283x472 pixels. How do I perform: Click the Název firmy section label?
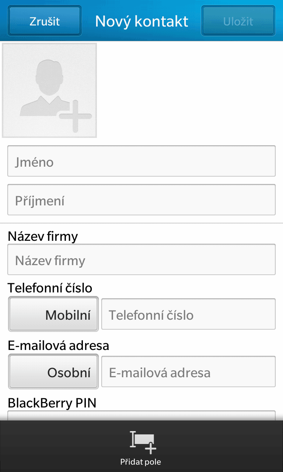click(x=43, y=236)
